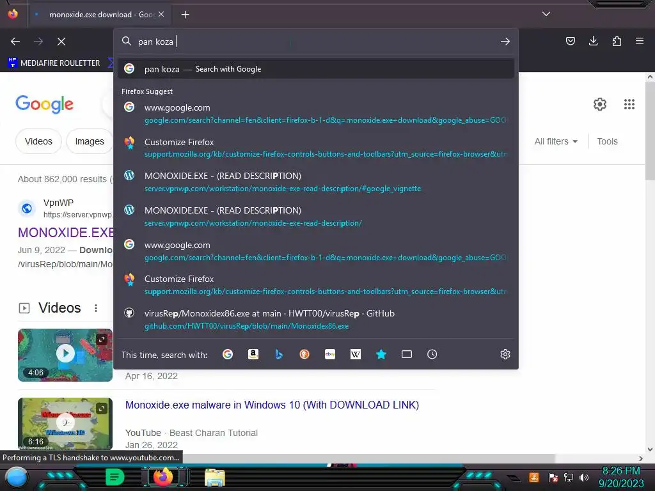655x491 pixels.
Task: Select 'About 862,000 results' text
Action: coord(62,179)
